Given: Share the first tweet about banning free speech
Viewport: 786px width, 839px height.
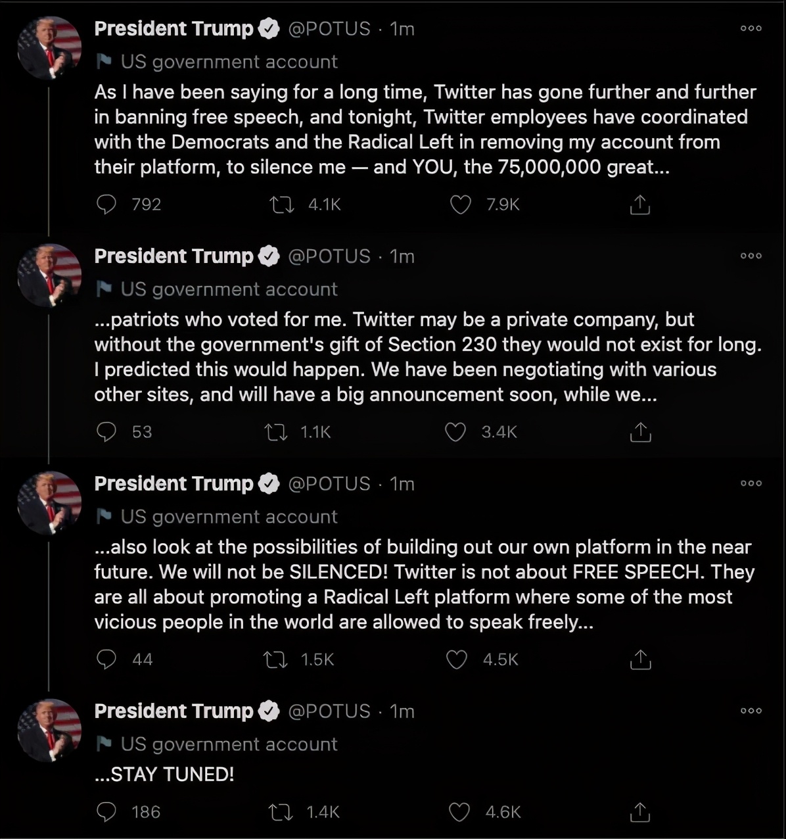Looking at the screenshot, I should (x=639, y=205).
